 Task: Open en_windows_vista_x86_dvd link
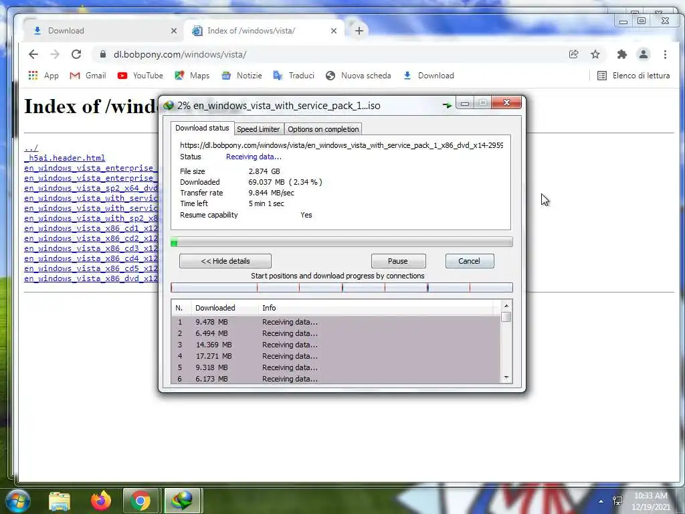click(x=91, y=278)
